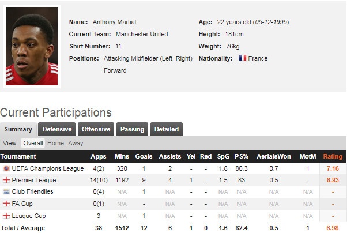This screenshot has width=347, height=233.
Task: Click the League Cup flag icon
Action: pos(6,216)
